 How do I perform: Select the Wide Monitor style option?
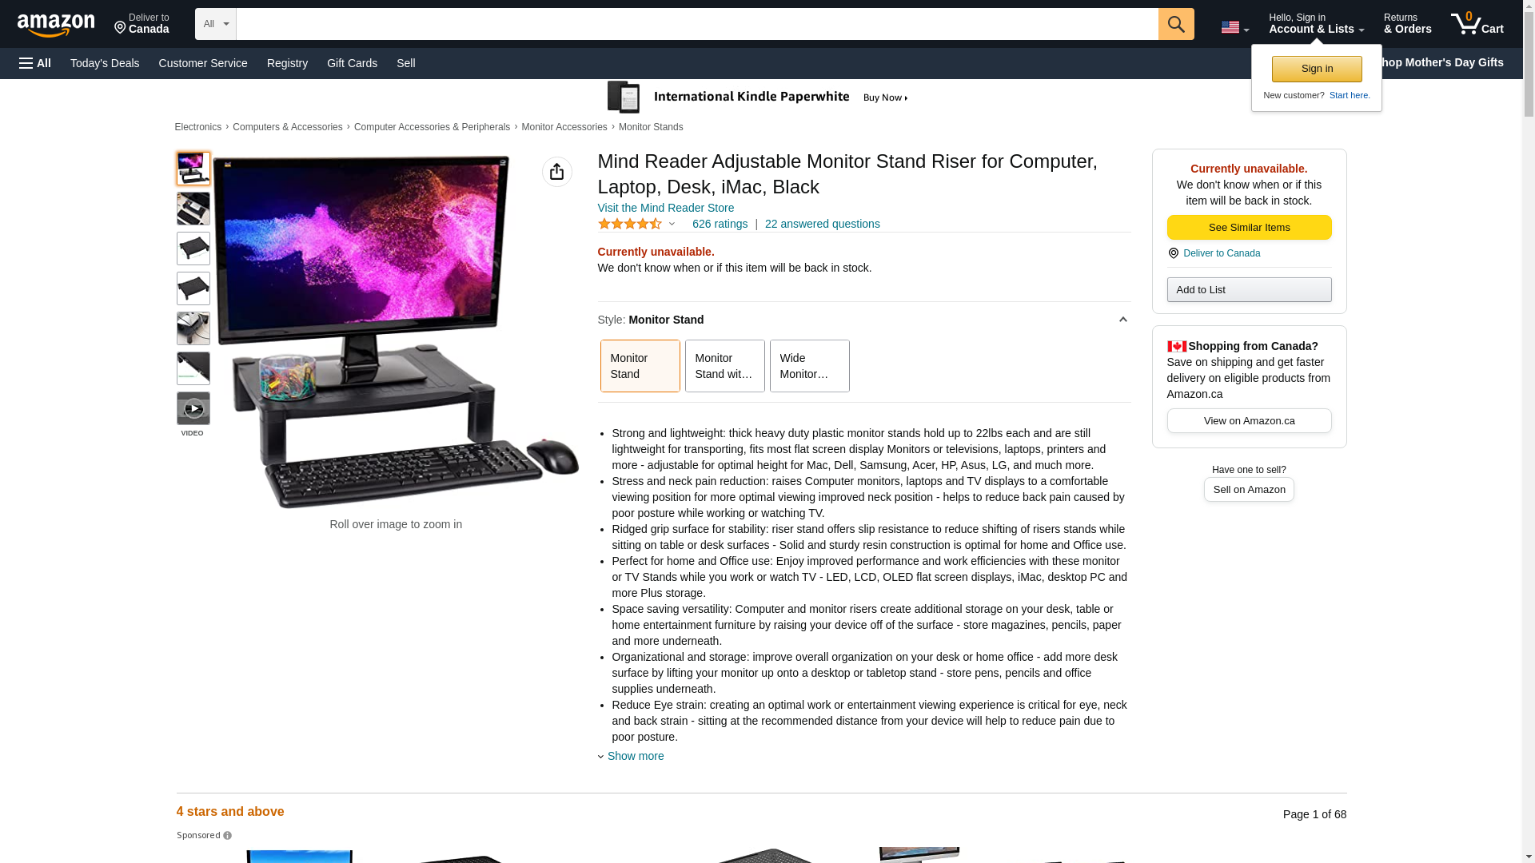point(810,366)
